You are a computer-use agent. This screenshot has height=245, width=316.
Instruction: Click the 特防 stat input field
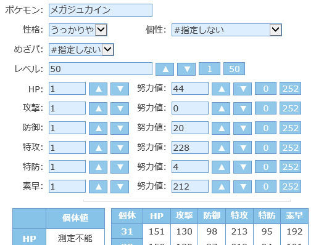tap(67, 167)
